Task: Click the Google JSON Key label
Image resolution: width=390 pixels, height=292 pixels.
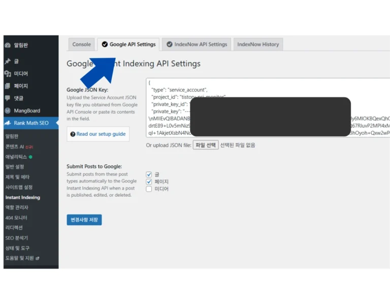Action: click(x=87, y=90)
